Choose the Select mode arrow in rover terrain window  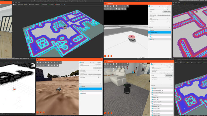pyautogui.click(x=37, y=65)
